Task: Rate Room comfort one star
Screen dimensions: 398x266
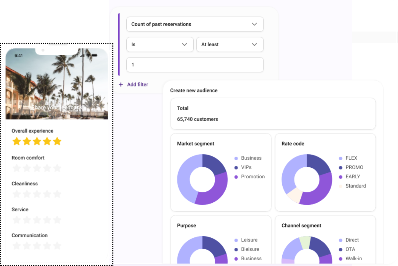Action: point(17,168)
